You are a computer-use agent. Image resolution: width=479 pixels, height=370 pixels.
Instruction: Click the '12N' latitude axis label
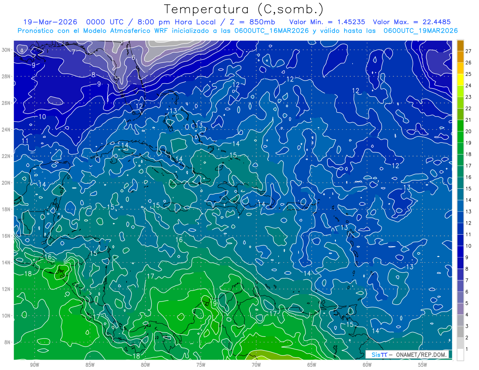[x=7, y=289]
